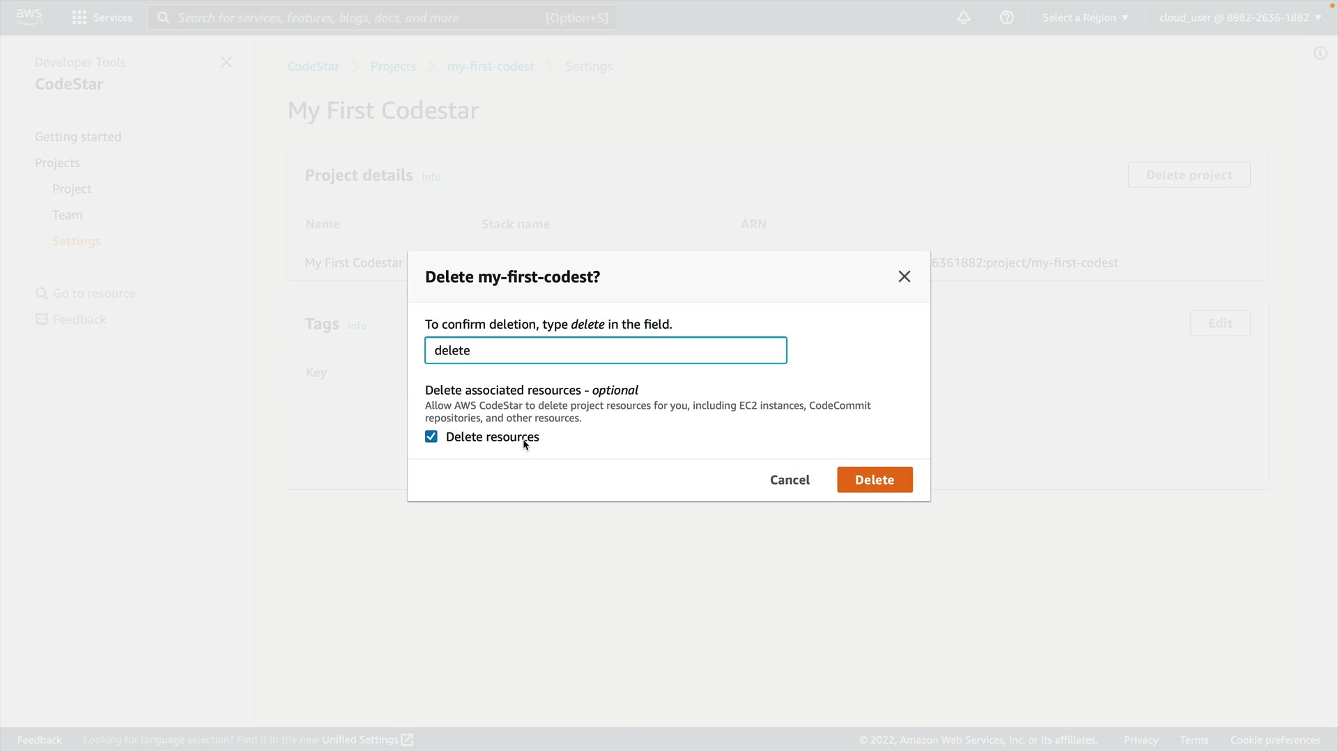Expand the Select a Region dropdown
Image resolution: width=1338 pixels, height=752 pixels.
click(x=1085, y=17)
